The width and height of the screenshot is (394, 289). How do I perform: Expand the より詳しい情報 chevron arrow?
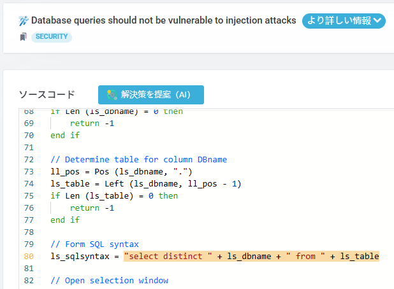tap(378, 20)
